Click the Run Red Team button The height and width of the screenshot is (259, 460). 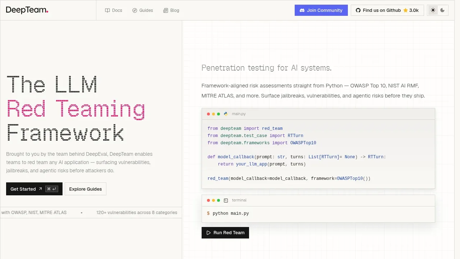click(x=225, y=233)
